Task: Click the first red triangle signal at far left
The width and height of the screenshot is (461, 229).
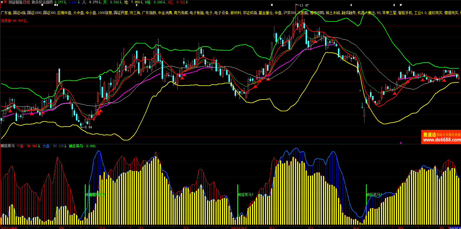Action: coord(10,111)
